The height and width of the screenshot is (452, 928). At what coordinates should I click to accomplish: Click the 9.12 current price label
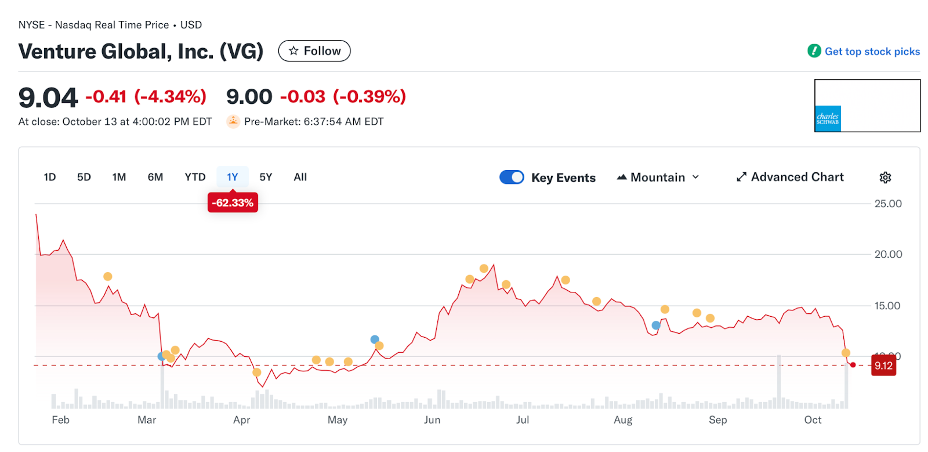pos(884,366)
